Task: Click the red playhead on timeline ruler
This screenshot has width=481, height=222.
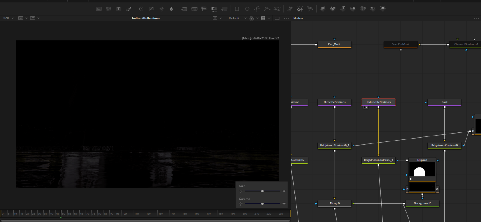Action: 61,213
